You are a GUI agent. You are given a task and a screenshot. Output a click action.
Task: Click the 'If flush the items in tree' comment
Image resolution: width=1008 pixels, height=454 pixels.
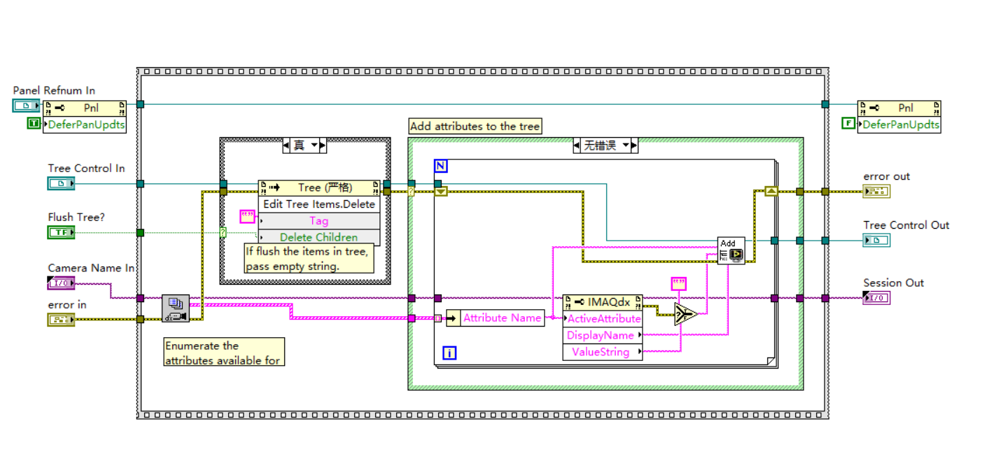(x=309, y=258)
